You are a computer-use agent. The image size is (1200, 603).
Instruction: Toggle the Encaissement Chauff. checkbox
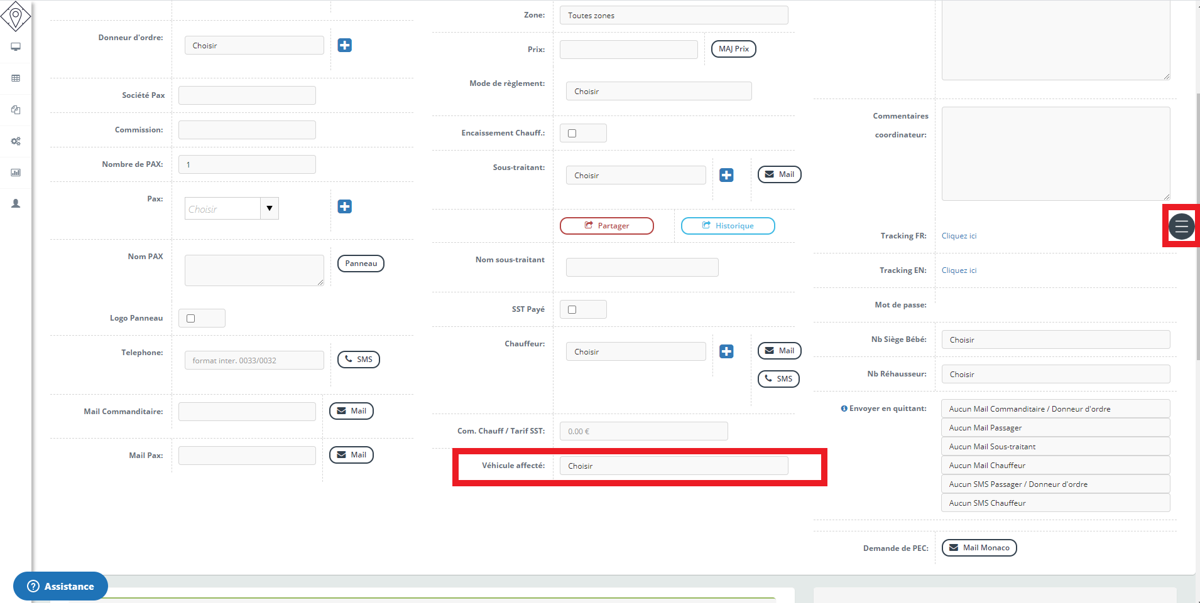click(572, 133)
